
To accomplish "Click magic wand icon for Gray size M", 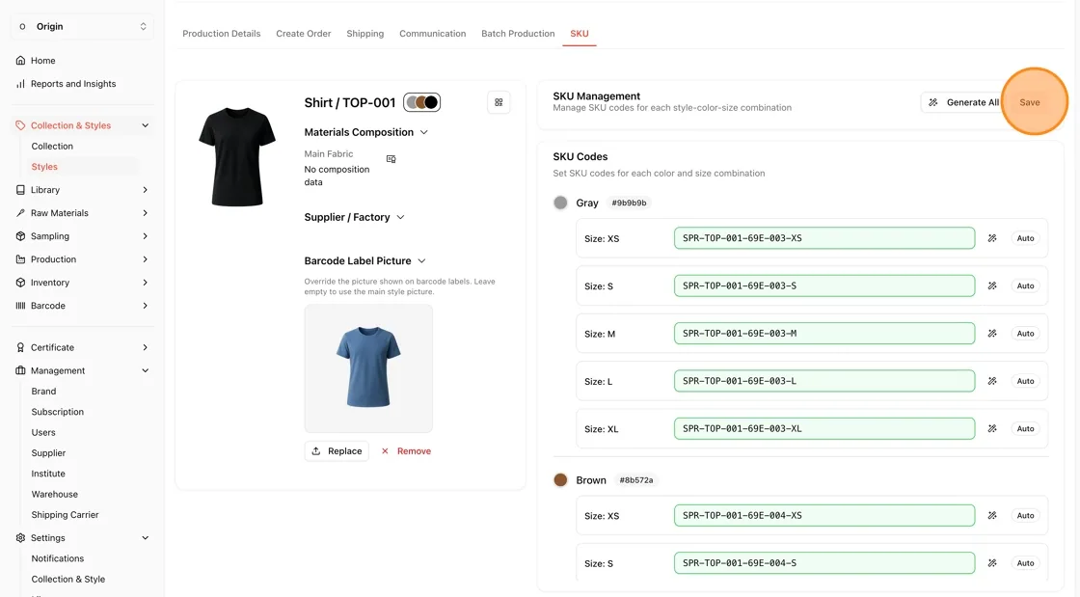I will click(x=992, y=334).
